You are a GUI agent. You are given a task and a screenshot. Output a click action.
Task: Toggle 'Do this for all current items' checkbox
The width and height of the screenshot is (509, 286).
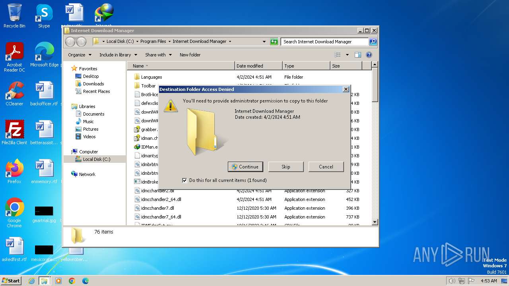pos(185,180)
